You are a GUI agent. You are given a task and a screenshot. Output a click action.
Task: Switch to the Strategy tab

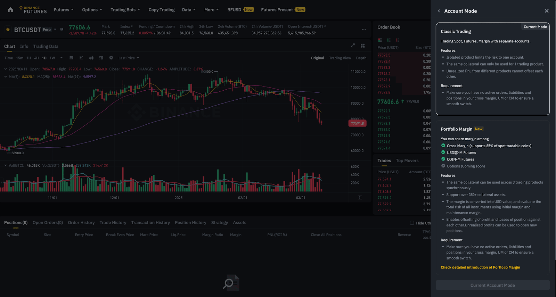click(x=220, y=223)
